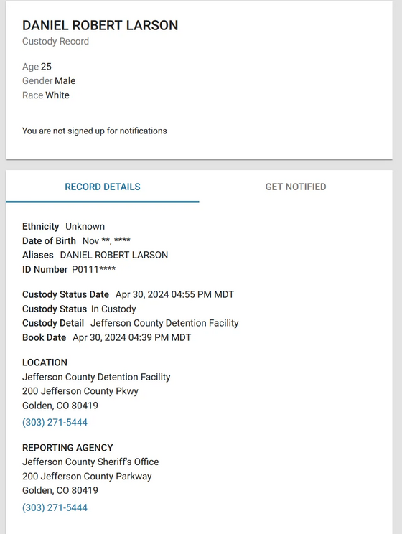Select the Gender Male field

tap(49, 80)
